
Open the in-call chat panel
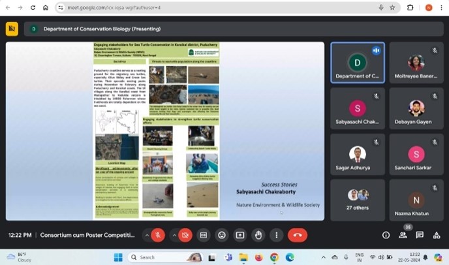(x=420, y=235)
